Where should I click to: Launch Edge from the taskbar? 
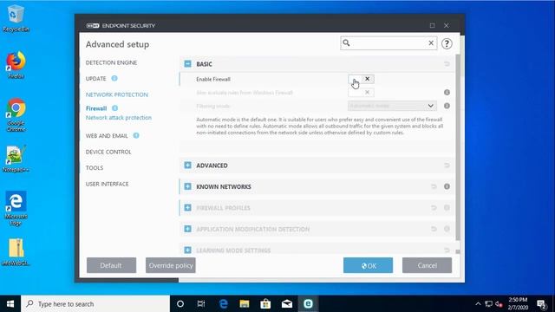[223, 304]
